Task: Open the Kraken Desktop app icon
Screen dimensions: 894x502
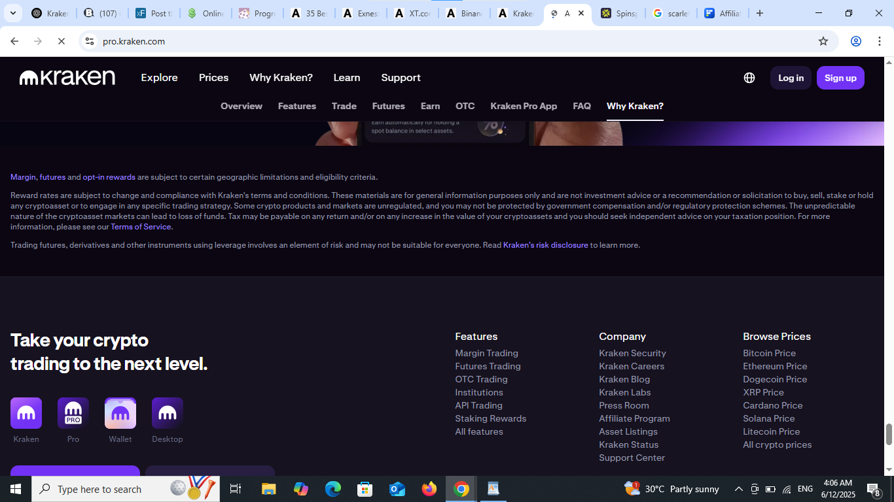Action: coord(168,413)
